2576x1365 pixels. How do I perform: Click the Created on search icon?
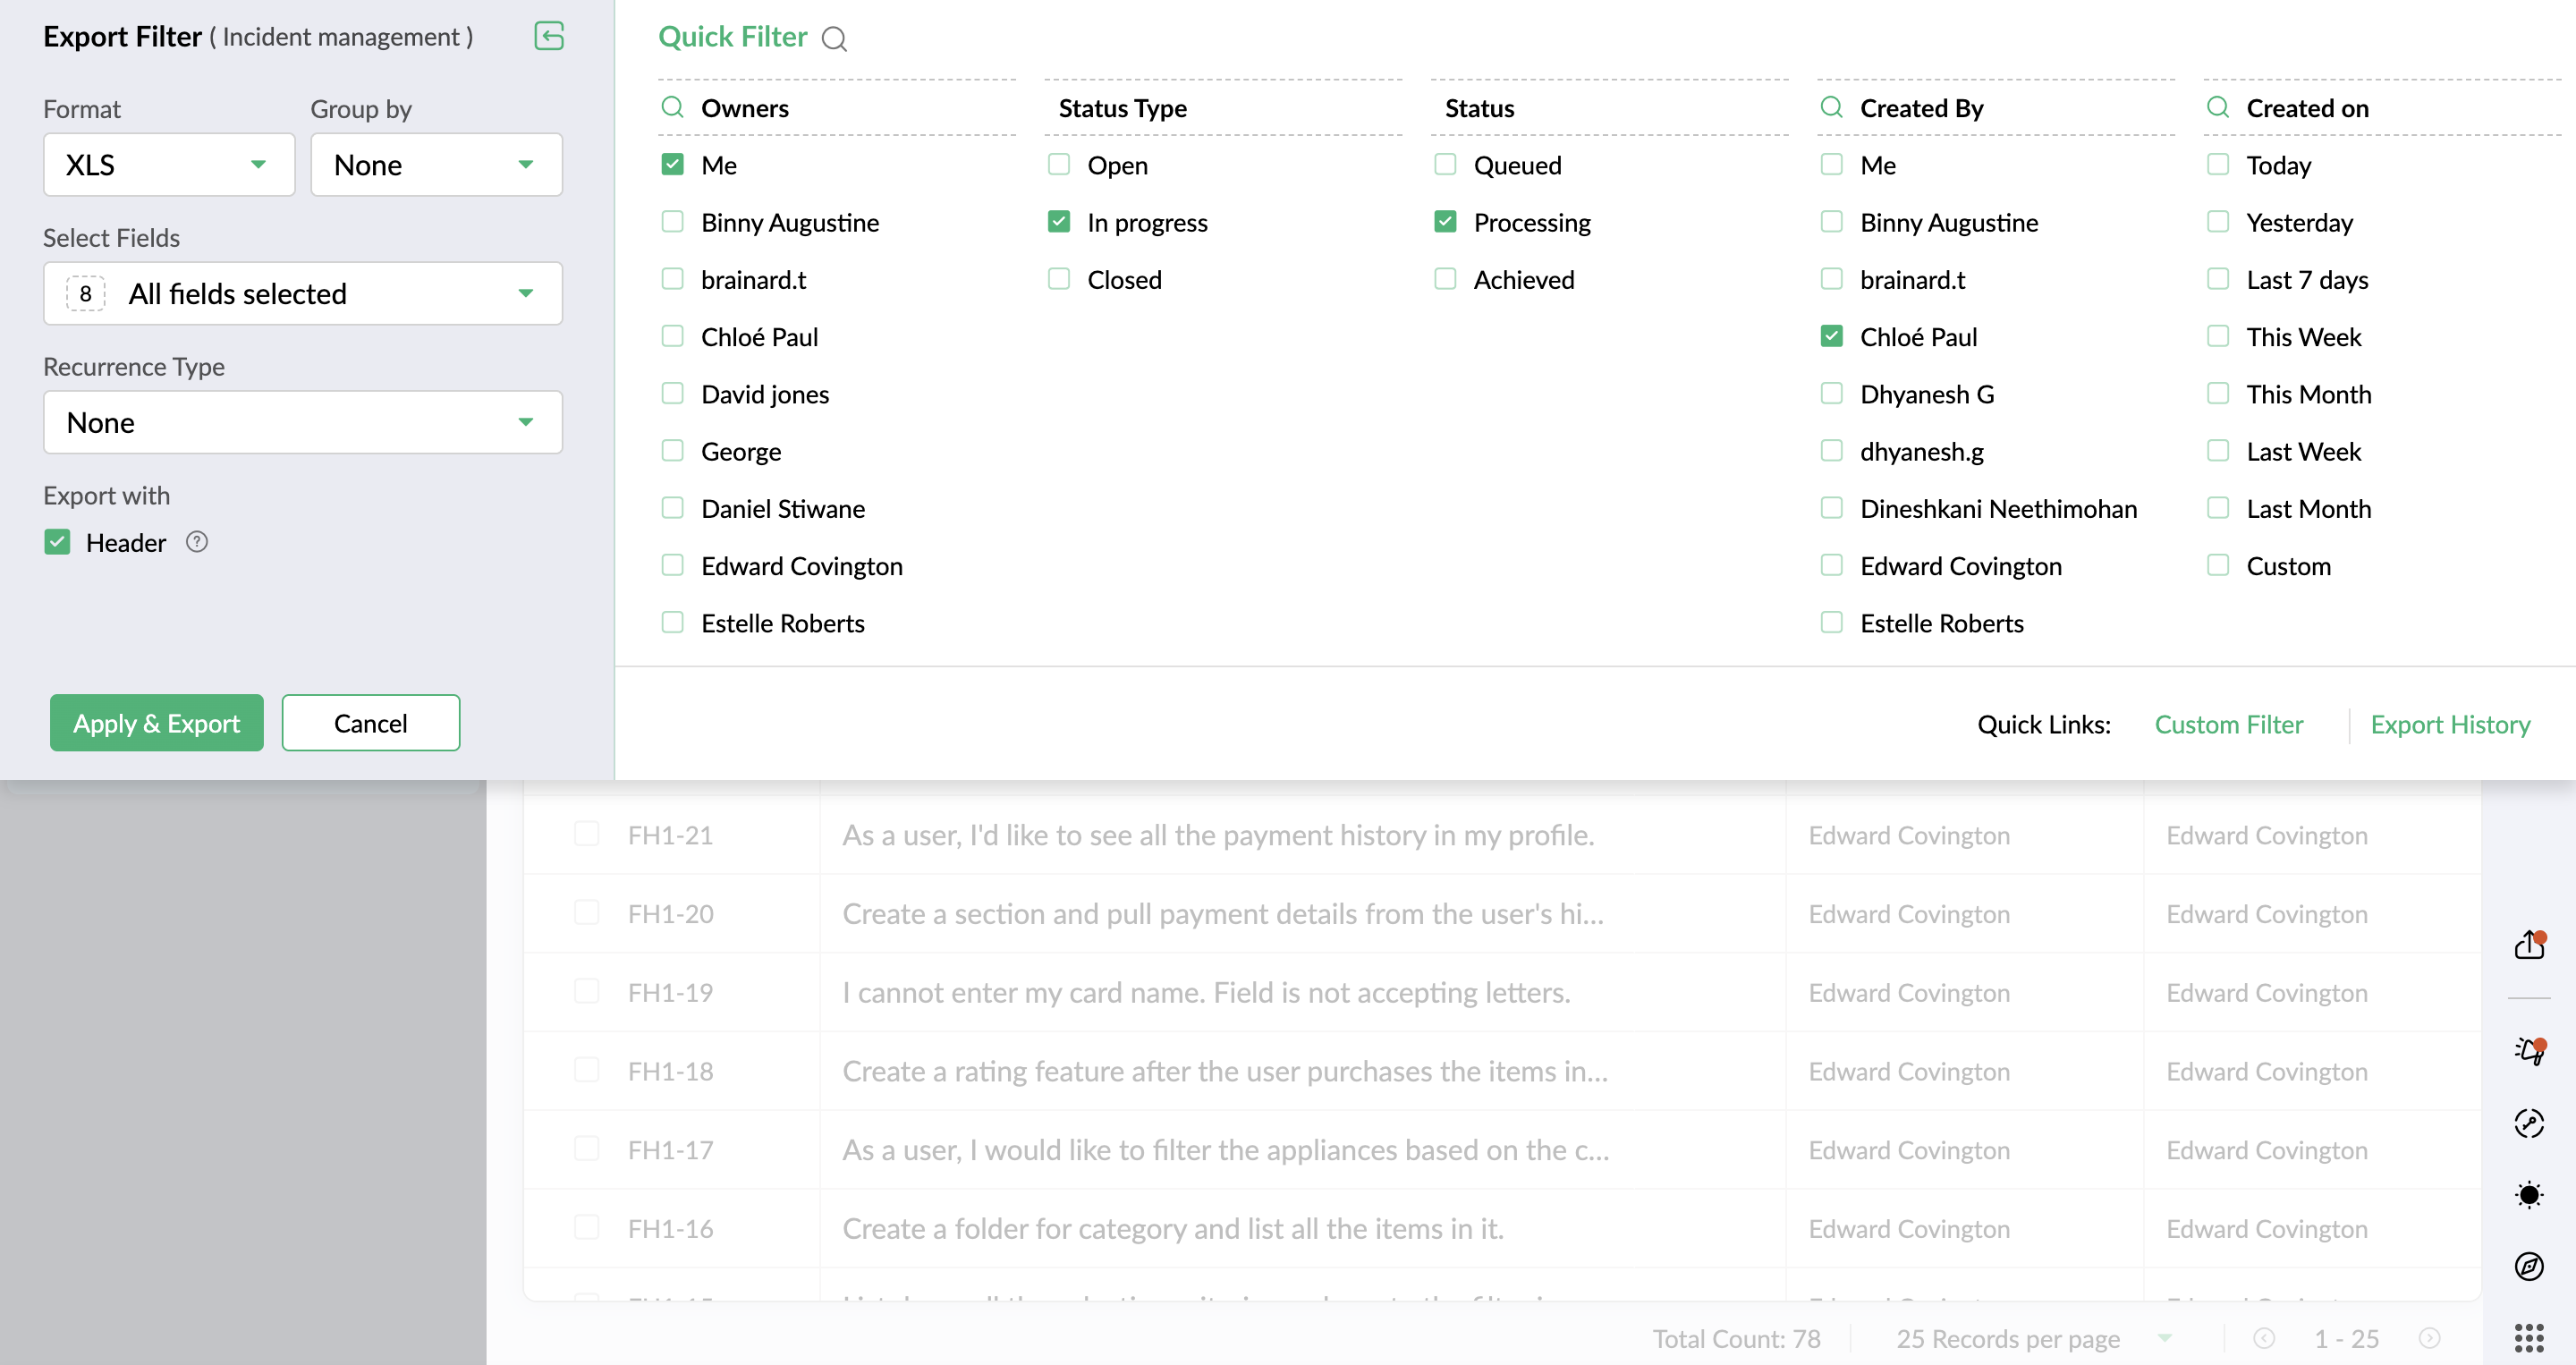(2217, 107)
